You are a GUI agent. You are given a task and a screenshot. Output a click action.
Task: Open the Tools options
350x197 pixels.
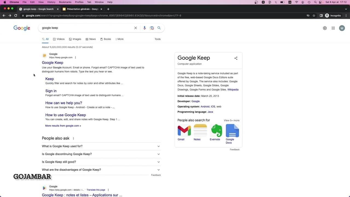point(157,39)
